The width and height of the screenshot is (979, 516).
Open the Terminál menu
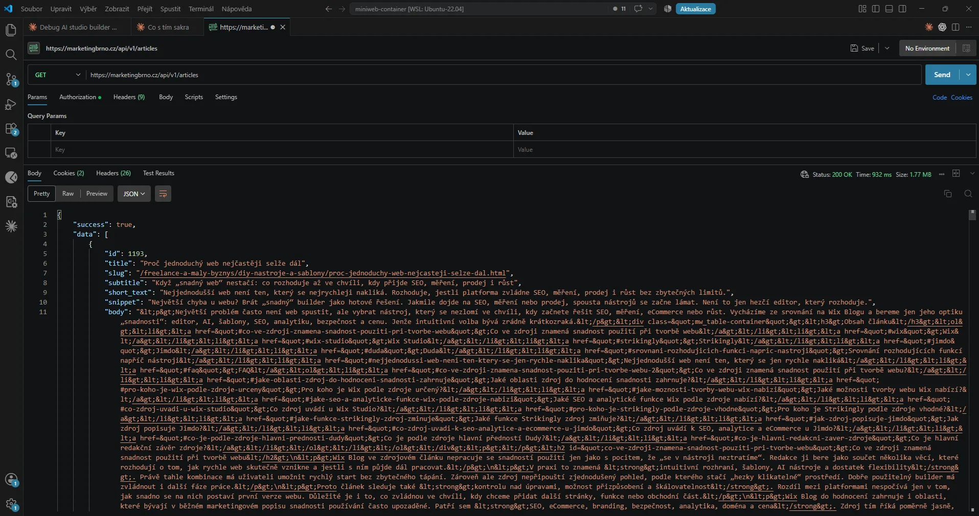(201, 9)
